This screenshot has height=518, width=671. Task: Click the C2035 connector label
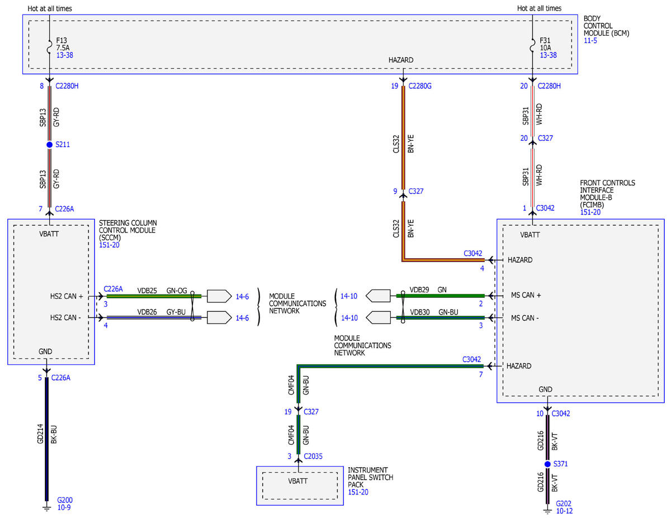(313, 457)
